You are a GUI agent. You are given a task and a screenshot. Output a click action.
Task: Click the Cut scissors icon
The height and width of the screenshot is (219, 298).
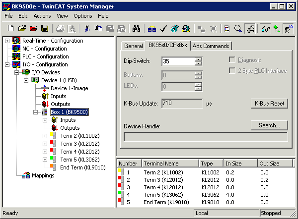click(87, 29)
